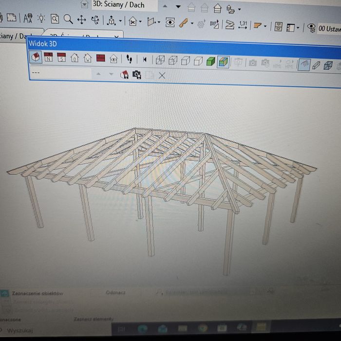Image resolution: width=341 pixels, height=341 pixels.
Task: Click the black down triangle next view arrow
Action: [178, 7]
